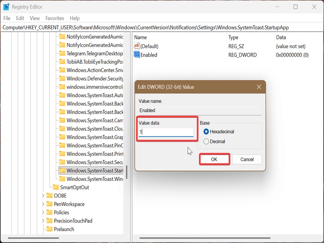
Task: Click the Windows.SystemToast.Cam folder icon
Action: 62,120
